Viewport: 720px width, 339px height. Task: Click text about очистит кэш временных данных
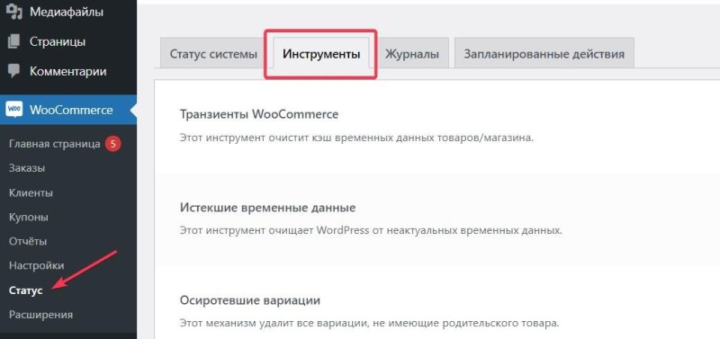(356, 138)
